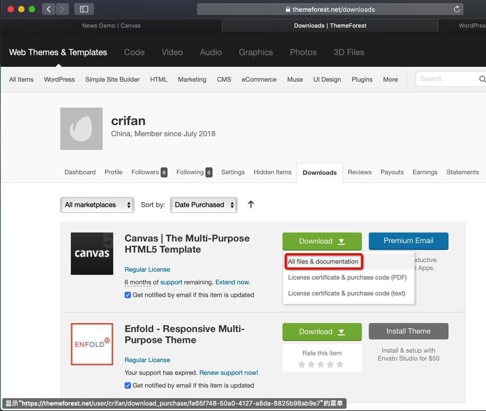The height and width of the screenshot is (411, 486).
Task: Open the Profile tab
Action: (x=113, y=172)
